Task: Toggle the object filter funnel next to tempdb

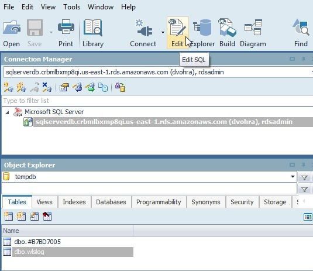Action: click(304, 177)
